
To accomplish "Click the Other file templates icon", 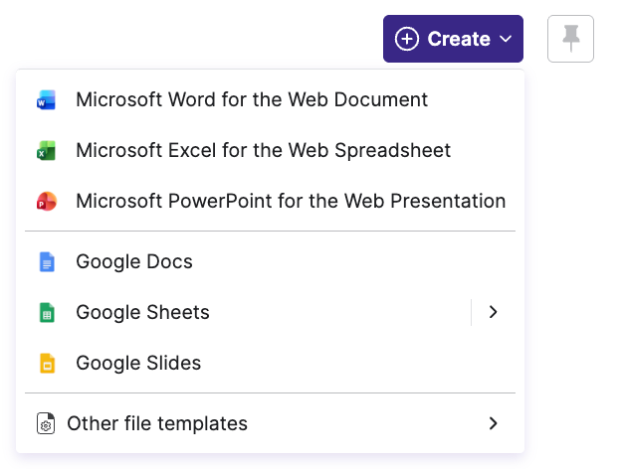I will pos(46,423).
